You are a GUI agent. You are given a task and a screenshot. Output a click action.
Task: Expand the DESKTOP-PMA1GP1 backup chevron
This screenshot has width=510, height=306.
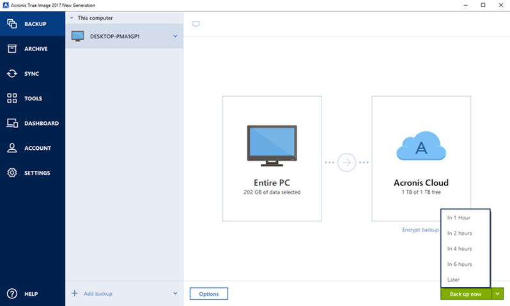point(175,36)
